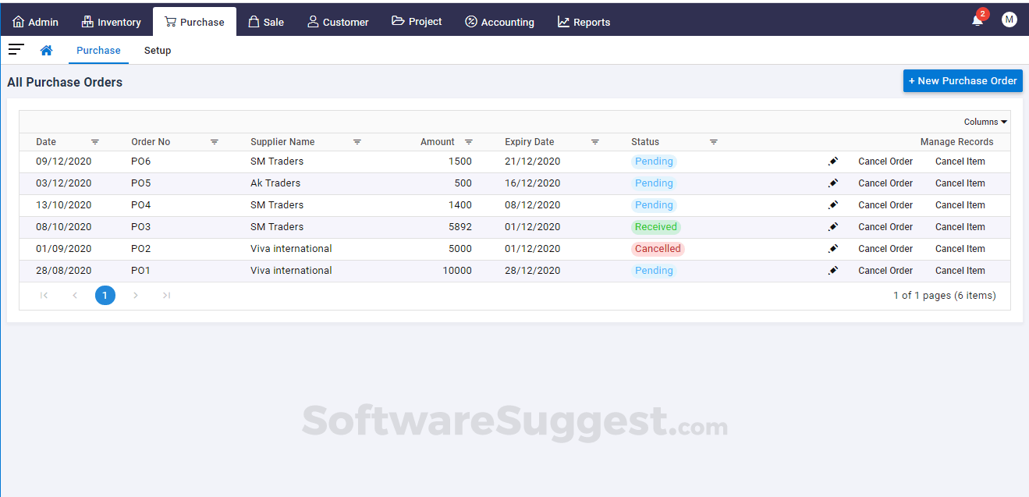Jump to the last page arrow
The image size is (1029, 497).
click(x=165, y=295)
